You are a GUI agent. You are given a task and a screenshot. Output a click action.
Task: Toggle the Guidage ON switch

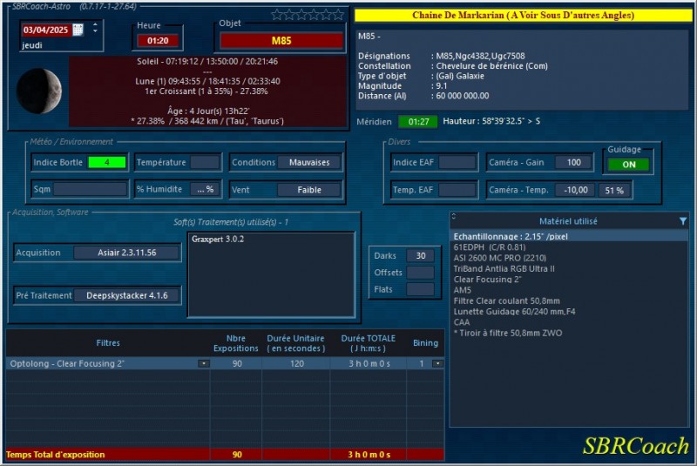628,165
